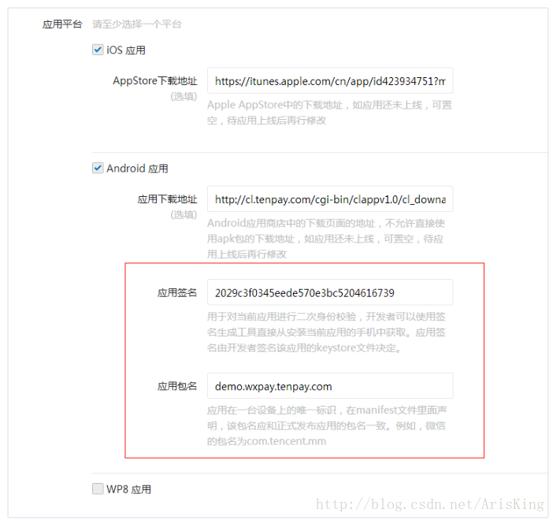Click the 请至少选择一个平台 hint text

[137, 24]
